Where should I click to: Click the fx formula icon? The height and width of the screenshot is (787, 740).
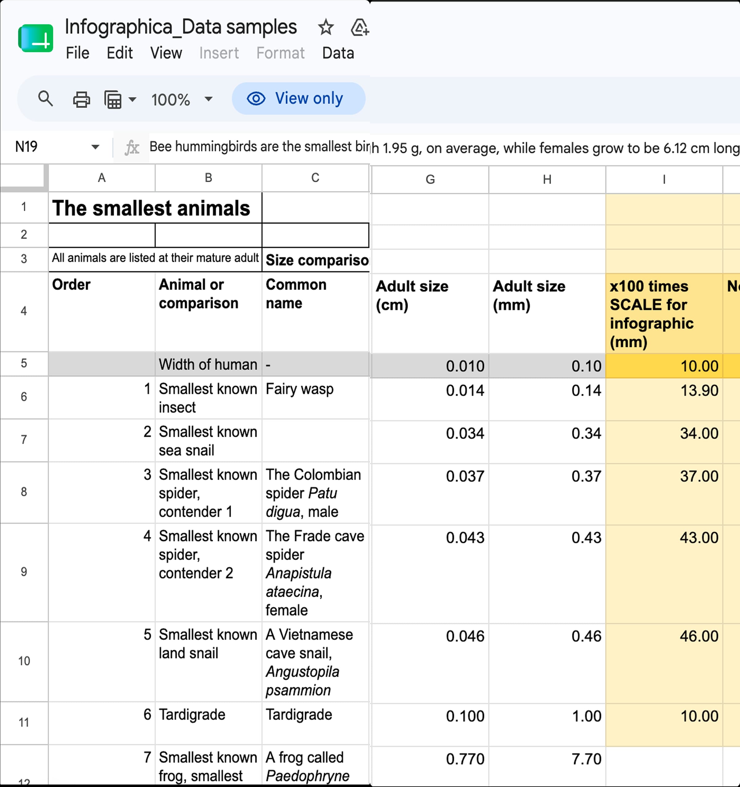click(x=132, y=148)
